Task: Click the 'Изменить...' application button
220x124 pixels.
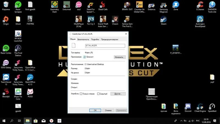Action: 120,57
